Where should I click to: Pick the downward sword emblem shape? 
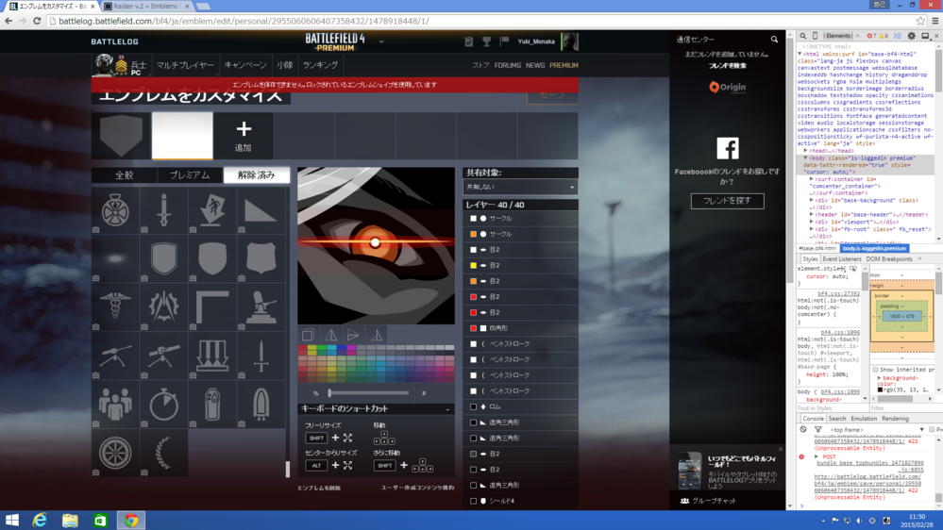(261, 356)
